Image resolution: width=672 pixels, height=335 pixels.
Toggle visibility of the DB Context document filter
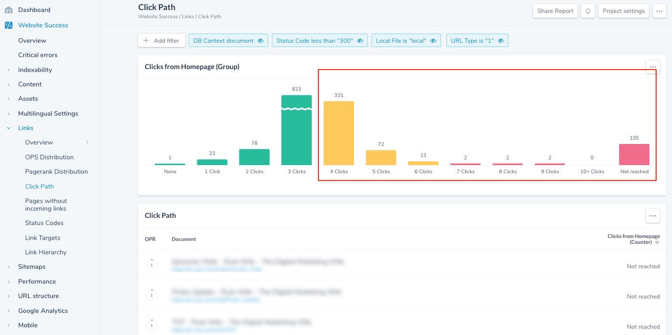(260, 40)
